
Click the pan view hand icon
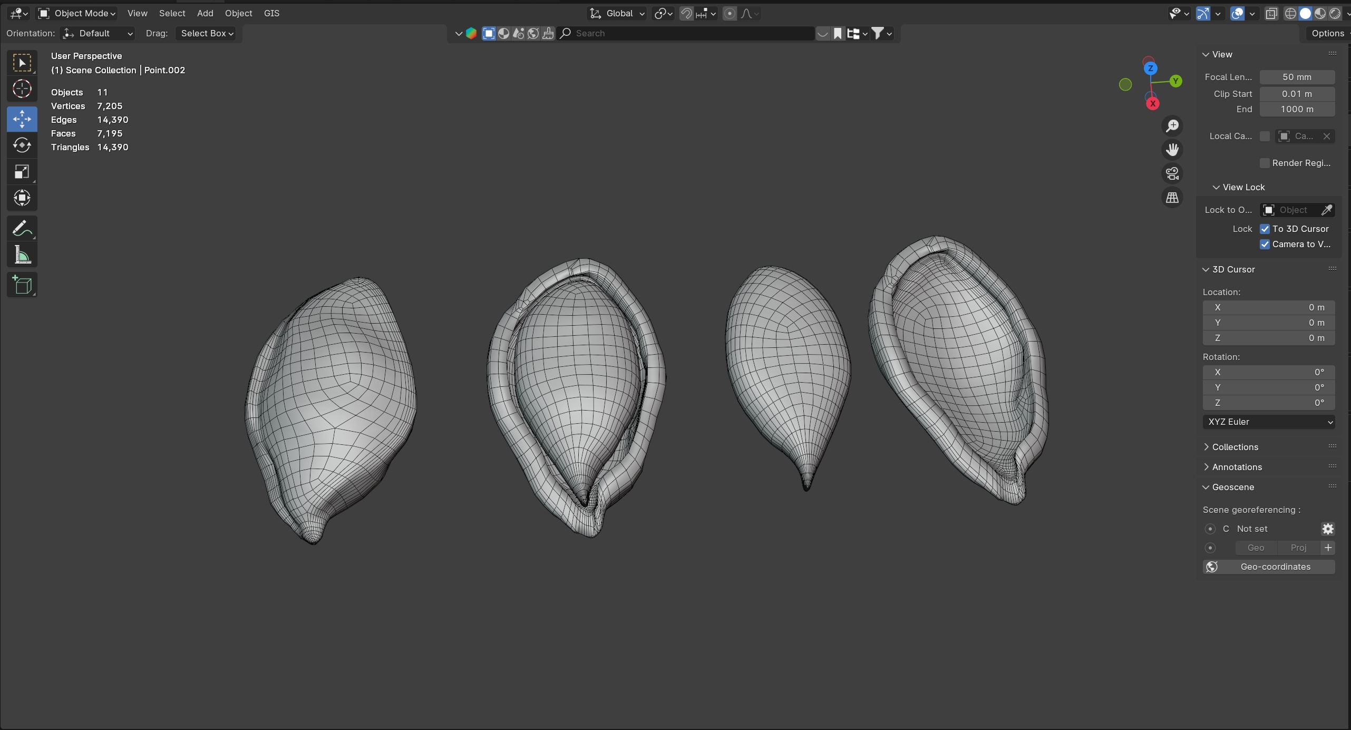[1172, 150]
